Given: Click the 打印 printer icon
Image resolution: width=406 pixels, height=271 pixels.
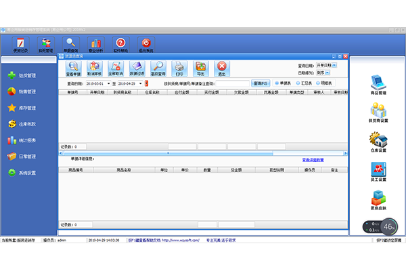Looking at the screenshot, I should [178, 68].
